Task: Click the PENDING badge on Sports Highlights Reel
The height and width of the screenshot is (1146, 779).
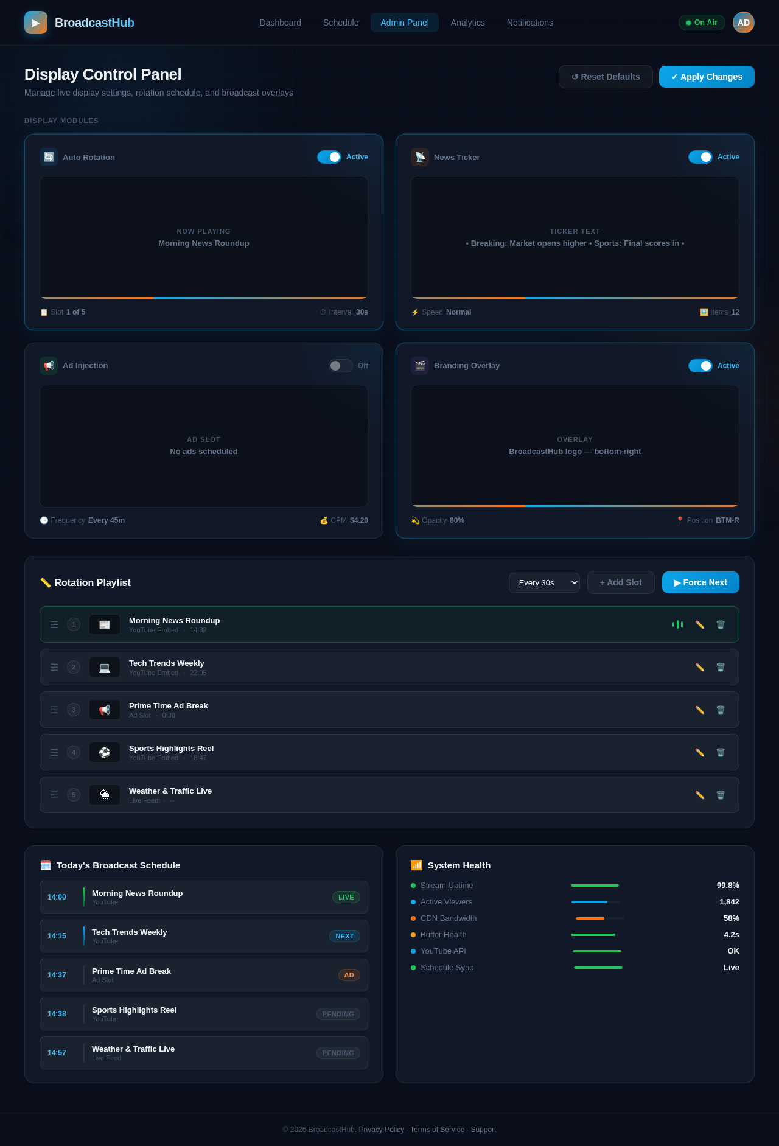Action: 338,1014
